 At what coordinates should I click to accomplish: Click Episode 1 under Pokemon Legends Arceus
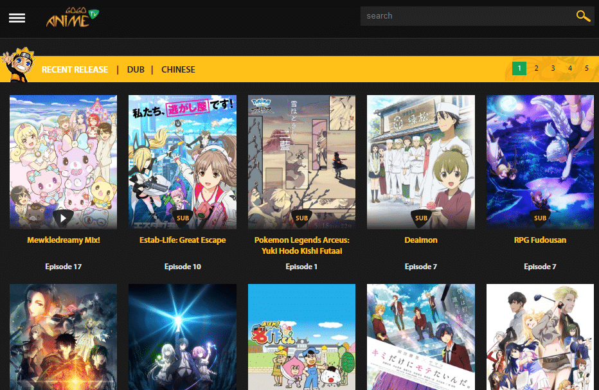click(x=302, y=267)
